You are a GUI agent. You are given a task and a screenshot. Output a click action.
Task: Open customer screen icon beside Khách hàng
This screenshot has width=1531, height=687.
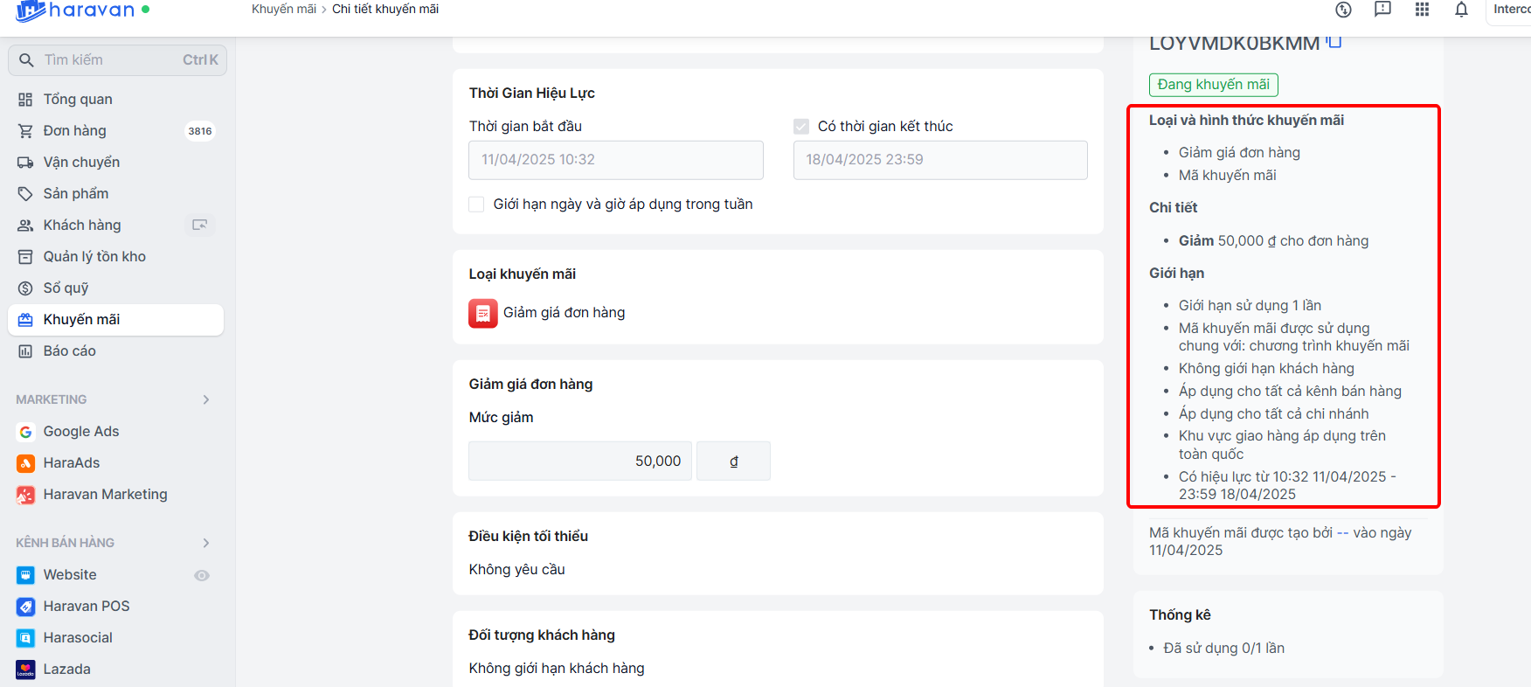coord(200,225)
